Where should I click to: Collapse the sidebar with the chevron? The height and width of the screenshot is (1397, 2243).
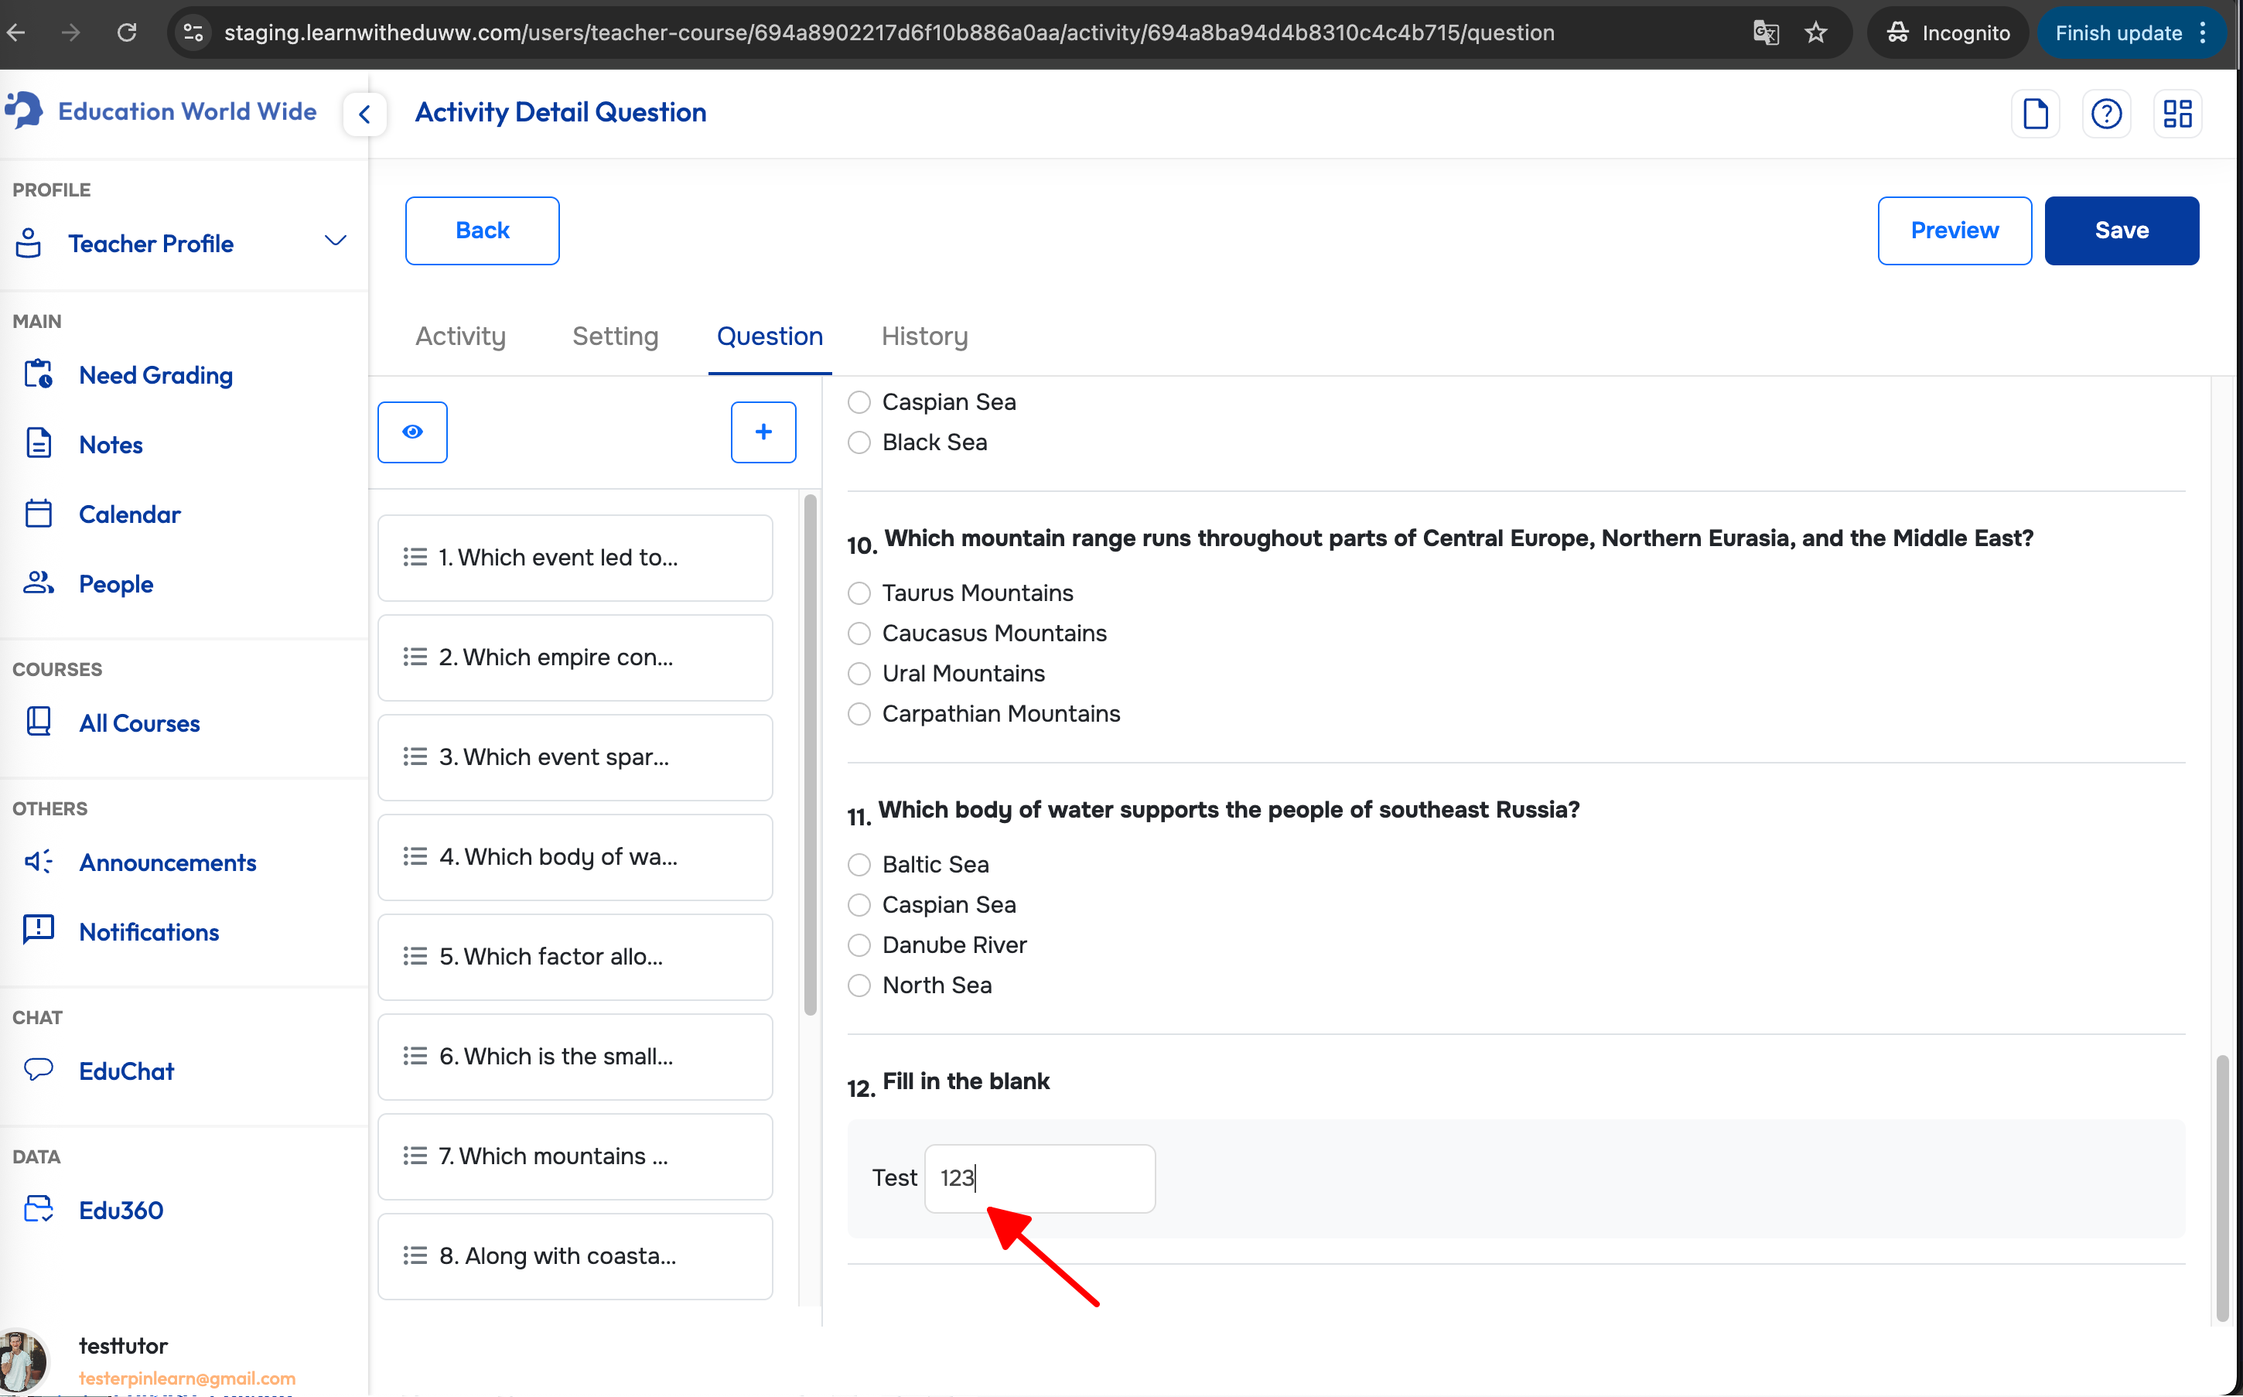coord(365,114)
